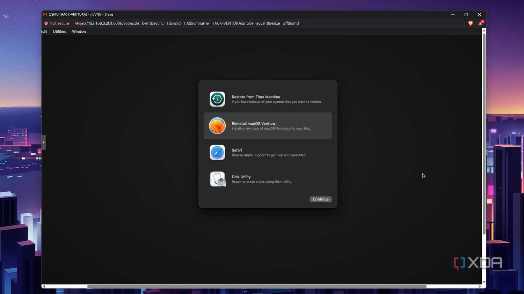Select Restore from Time Machine option
This screenshot has height=294, width=524.
coord(268,99)
